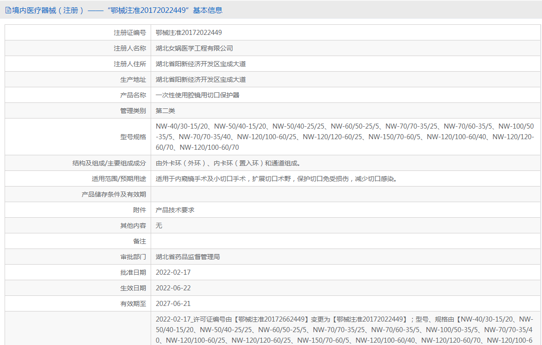This screenshot has width=542, height=345.
Task: Select the model list starting NW-40/30-15/20 in 型号规格 row
Action: coord(344,137)
